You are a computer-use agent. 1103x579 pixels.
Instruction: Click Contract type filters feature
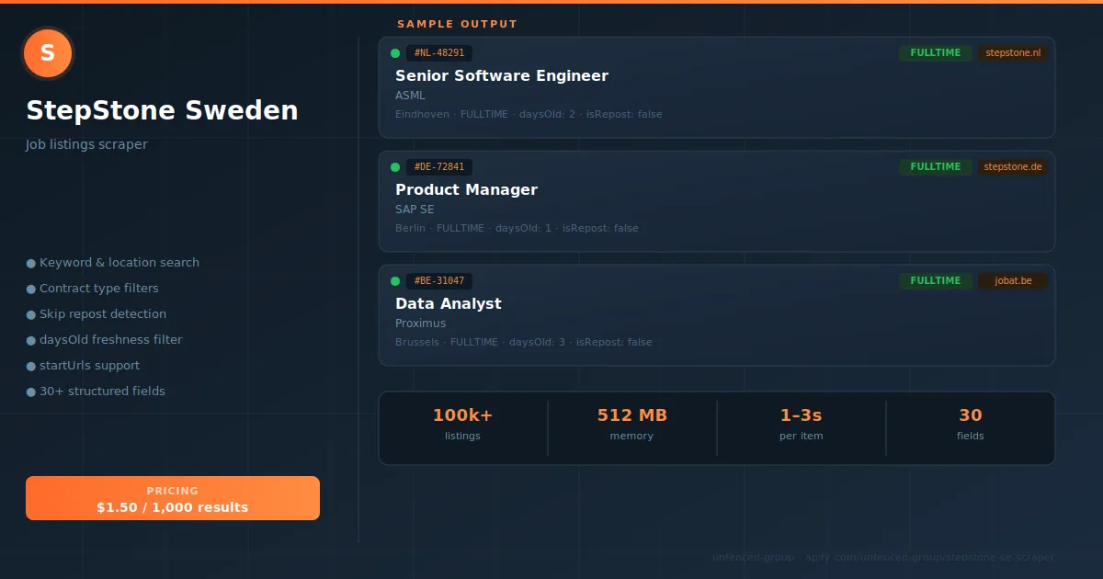pos(93,289)
